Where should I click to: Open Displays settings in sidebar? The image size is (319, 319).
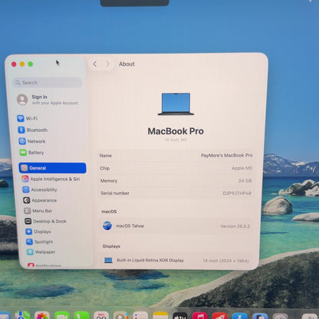(38, 232)
